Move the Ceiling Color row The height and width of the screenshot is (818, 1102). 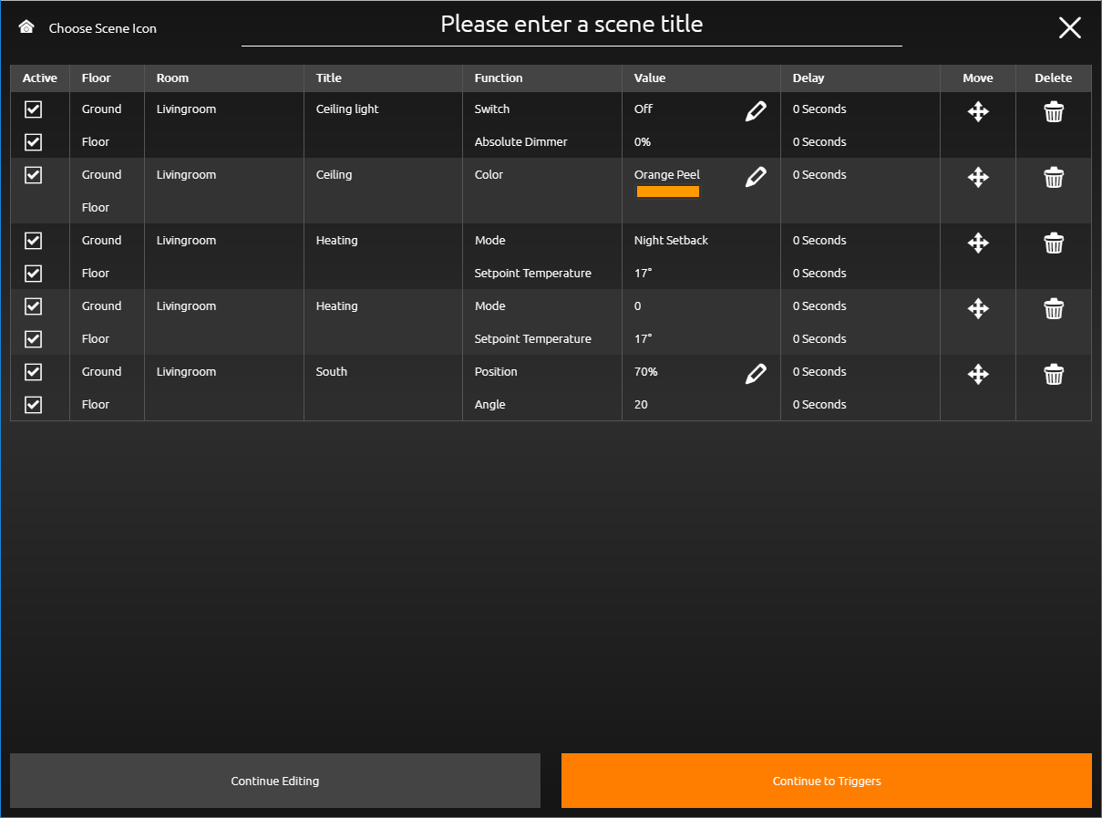tap(978, 178)
